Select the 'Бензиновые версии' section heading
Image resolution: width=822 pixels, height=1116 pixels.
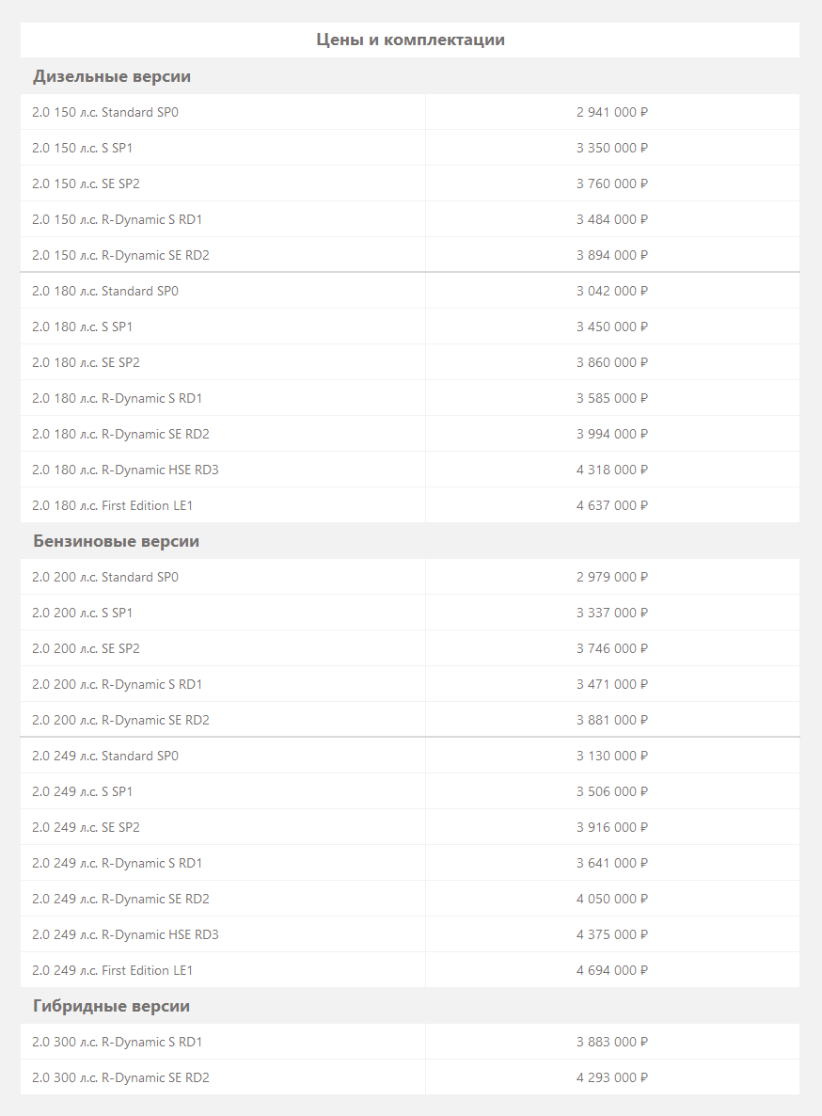(116, 541)
